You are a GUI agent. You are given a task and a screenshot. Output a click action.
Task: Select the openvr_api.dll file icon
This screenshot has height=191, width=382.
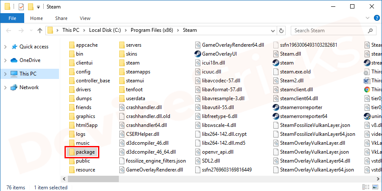point(198,152)
